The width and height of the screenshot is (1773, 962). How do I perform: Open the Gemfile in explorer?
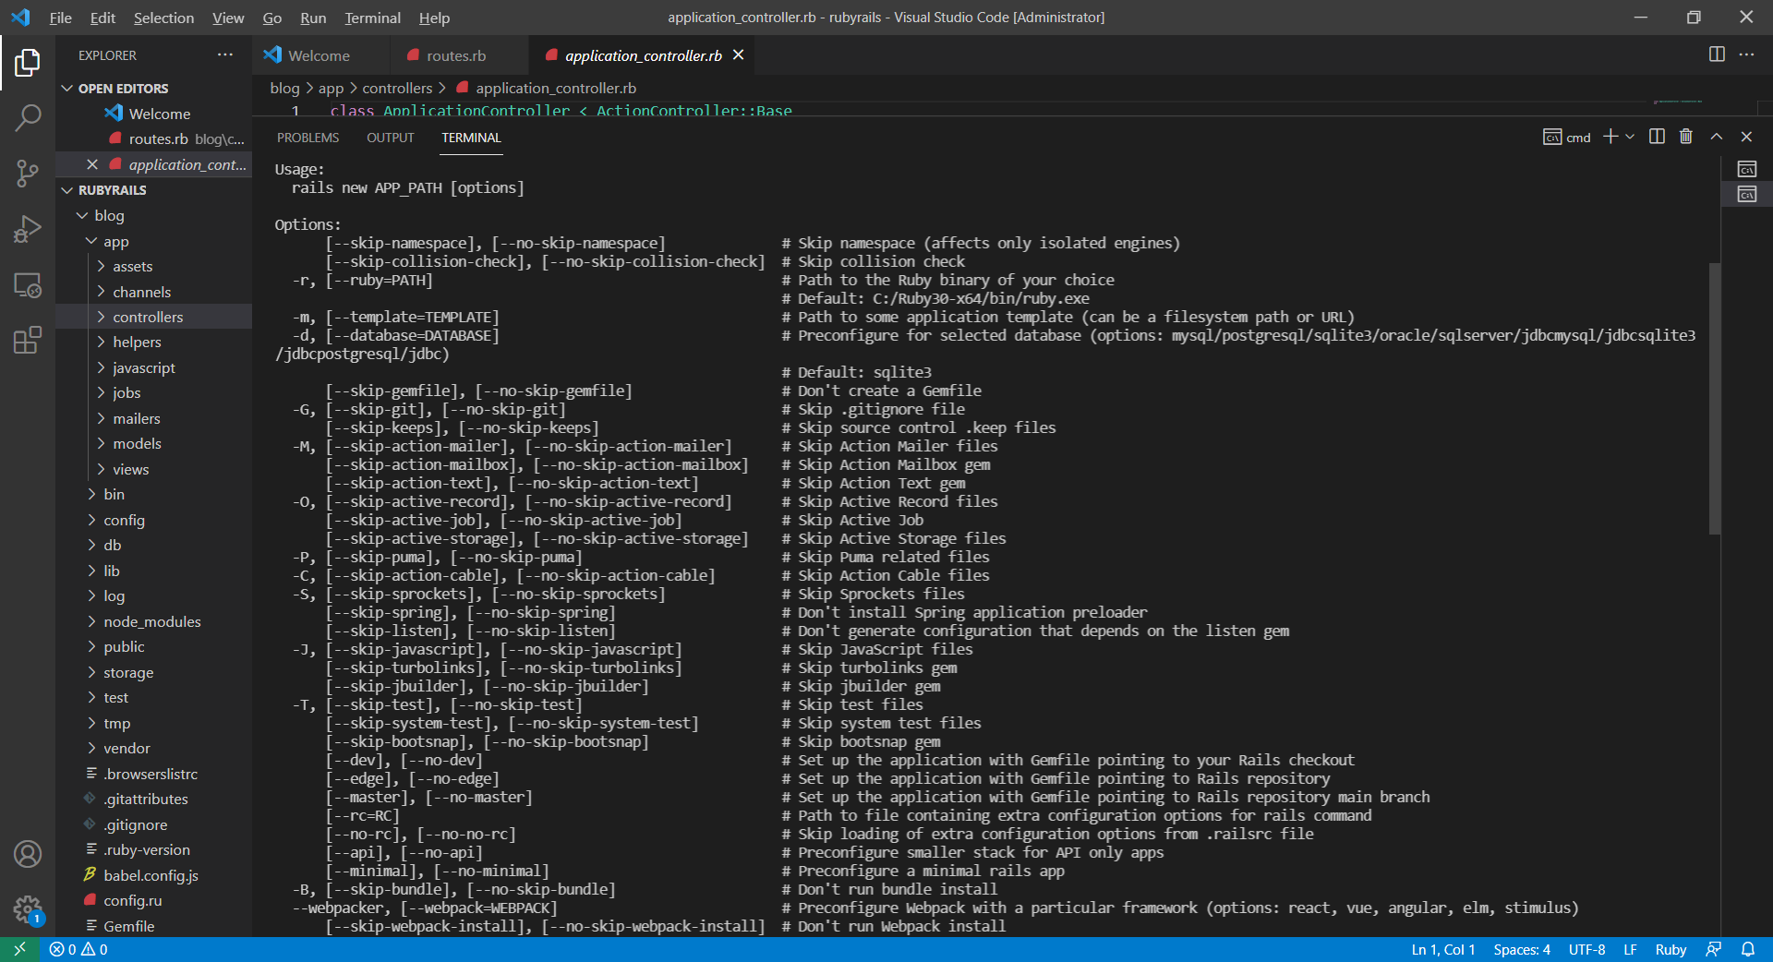153,926
